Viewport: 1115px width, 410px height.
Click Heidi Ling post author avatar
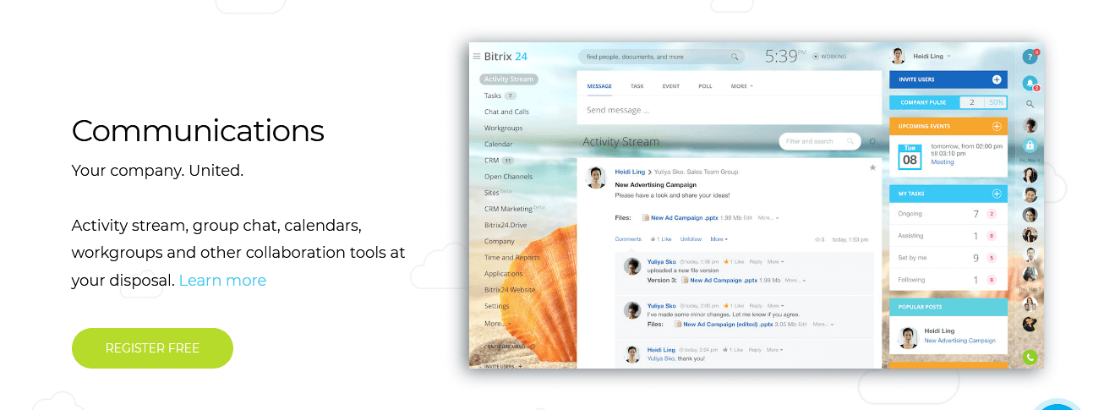[x=598, y=177]
